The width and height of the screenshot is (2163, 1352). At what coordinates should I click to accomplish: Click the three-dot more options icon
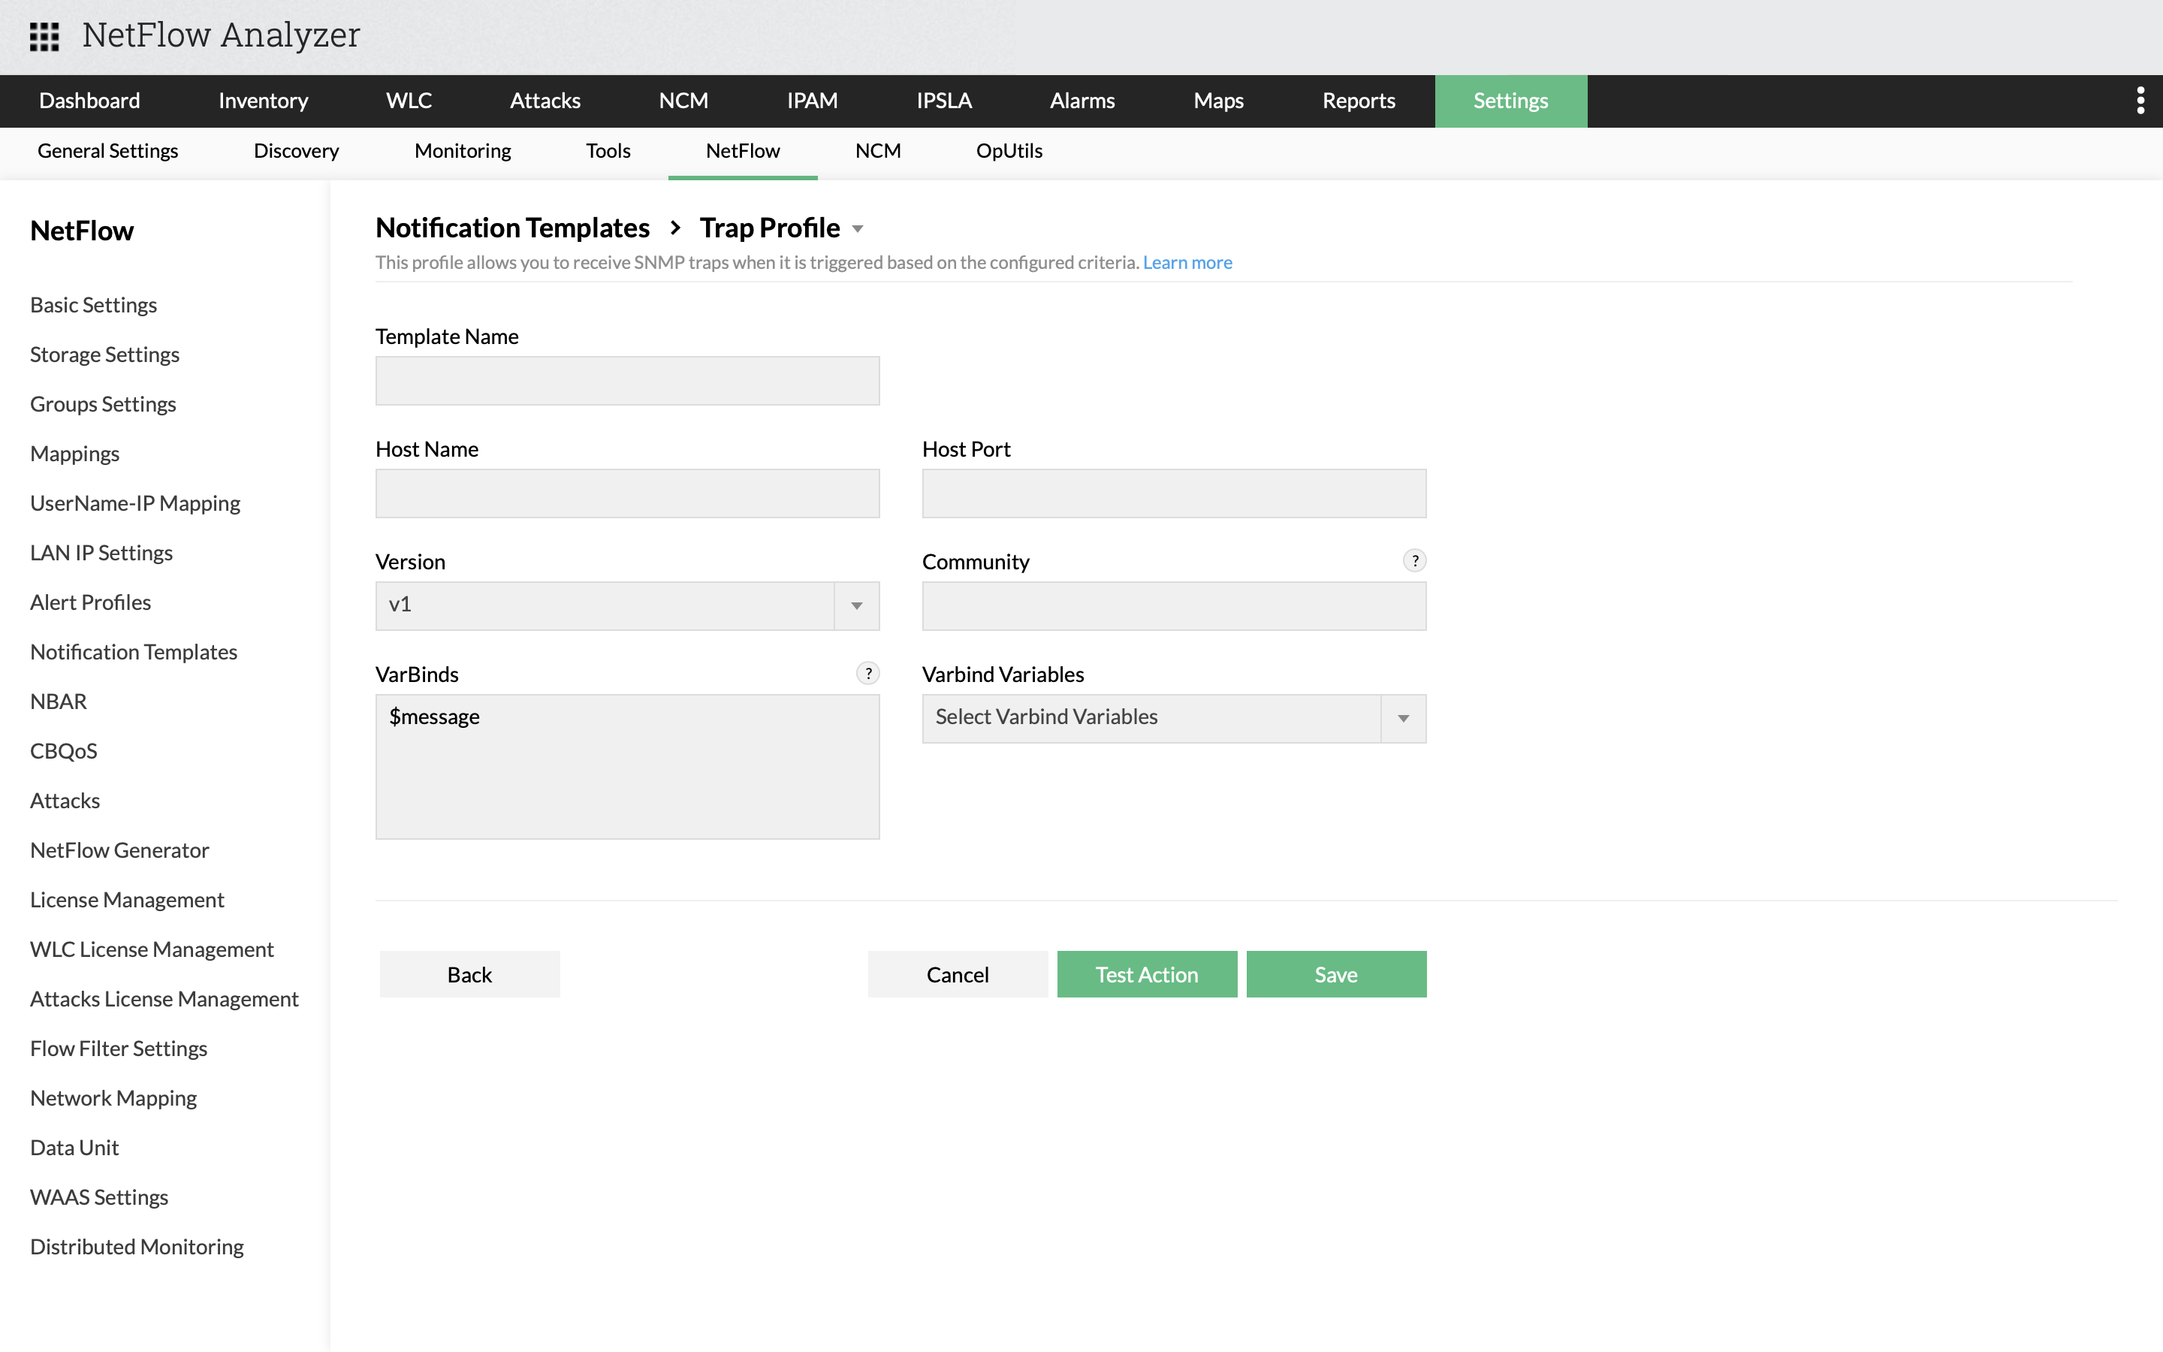(2140, 100)
